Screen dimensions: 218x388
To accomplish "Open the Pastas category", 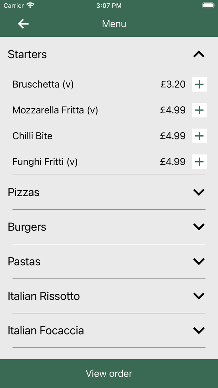I will [x=199, y=261].
